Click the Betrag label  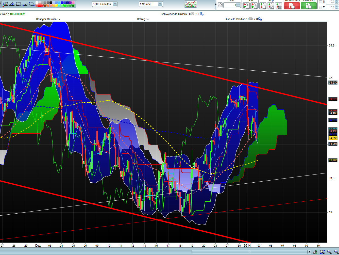click(143, 19)
